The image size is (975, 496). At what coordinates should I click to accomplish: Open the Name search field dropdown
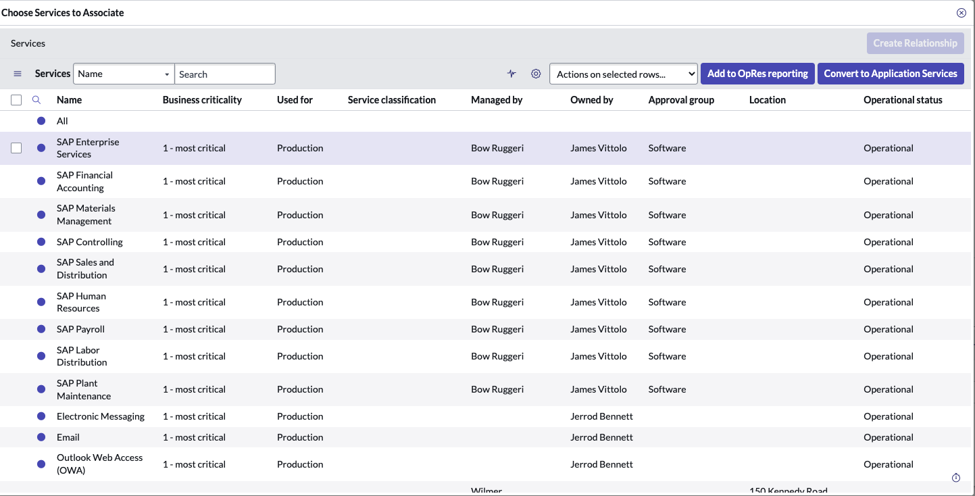coord(124,74)
